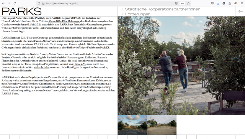Go back with the browser back arrow
This screenshot has width=245, height=139.
click(x=3, y=3)
